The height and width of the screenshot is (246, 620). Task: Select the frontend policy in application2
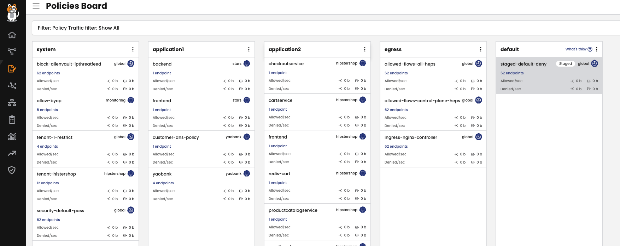coord(278,137)
